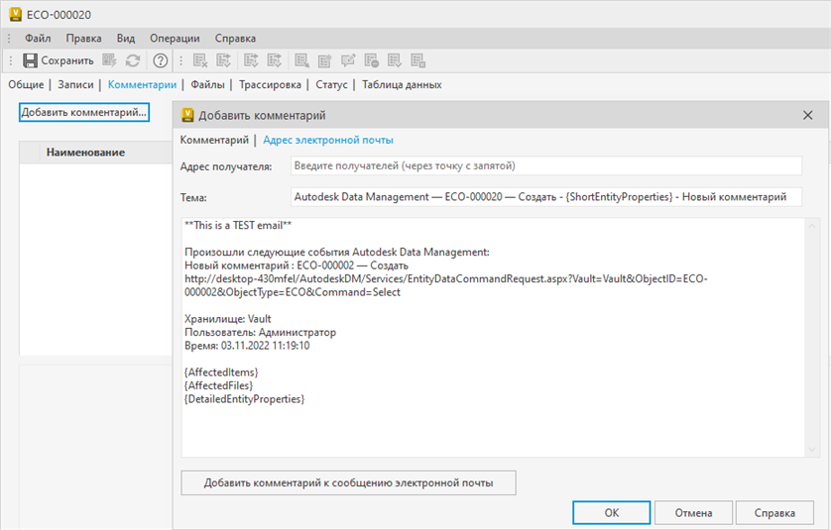
Task: Click the Добавить комментарий... button
Action: (83, 112)
